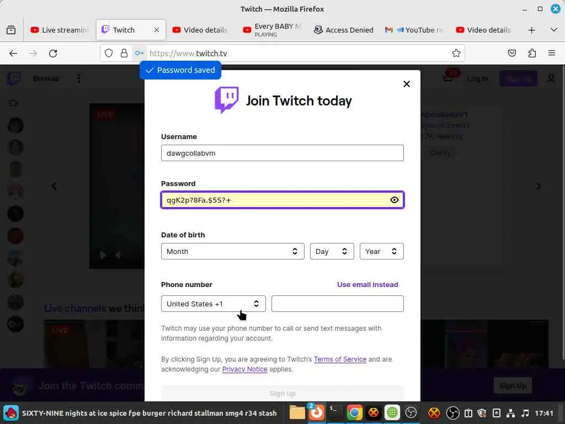This screenshot has width=565, height=424.
Task: Open the saved password key icon
Action: [x=139, y=54]
